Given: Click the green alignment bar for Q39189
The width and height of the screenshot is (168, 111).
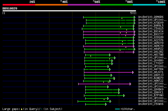Looking at the screenshot, I should [x=109, y=38].
